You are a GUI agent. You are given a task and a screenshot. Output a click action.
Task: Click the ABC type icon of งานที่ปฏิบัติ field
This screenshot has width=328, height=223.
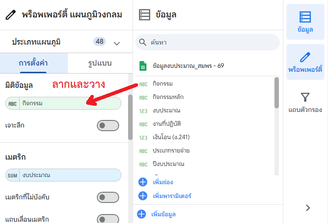tap(143, 124)
